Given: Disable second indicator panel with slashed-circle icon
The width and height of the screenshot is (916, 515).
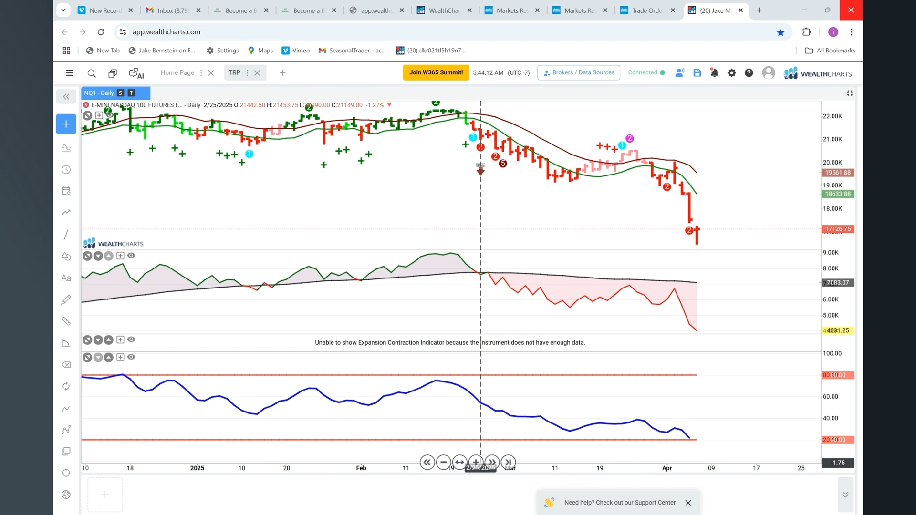Looking at the screenshot, I should 87,256.
